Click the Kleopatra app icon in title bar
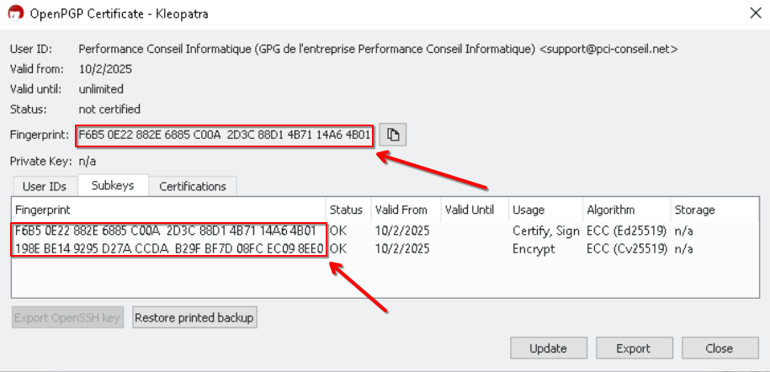Image resolution: width=770 pixels, height=372 pixels. [x=14, y=13]
